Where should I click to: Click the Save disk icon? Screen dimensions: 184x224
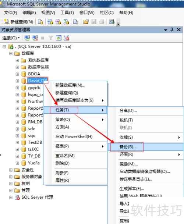tap(94, 22)
